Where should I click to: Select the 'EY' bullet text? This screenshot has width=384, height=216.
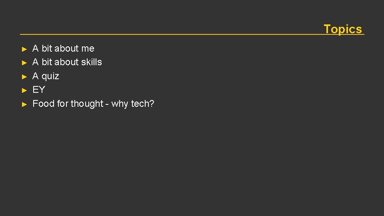39,90
